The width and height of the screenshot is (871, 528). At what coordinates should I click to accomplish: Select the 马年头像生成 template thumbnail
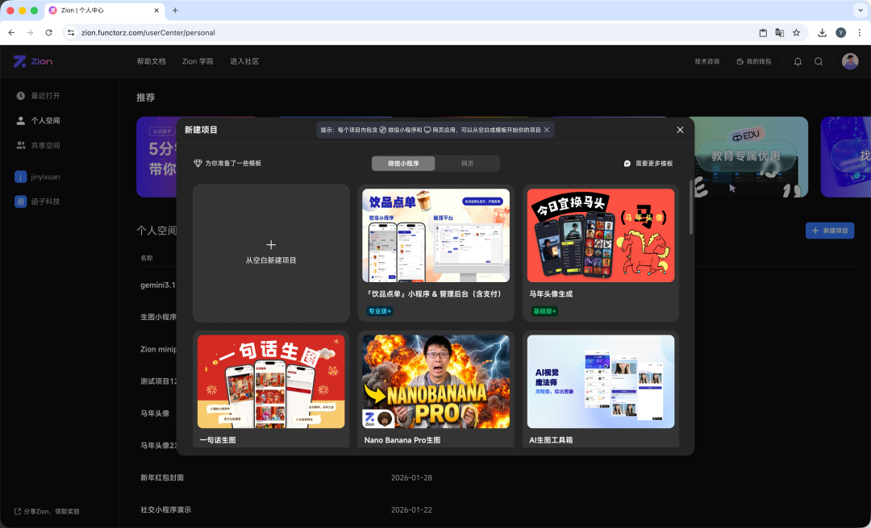tap(601, 235)
